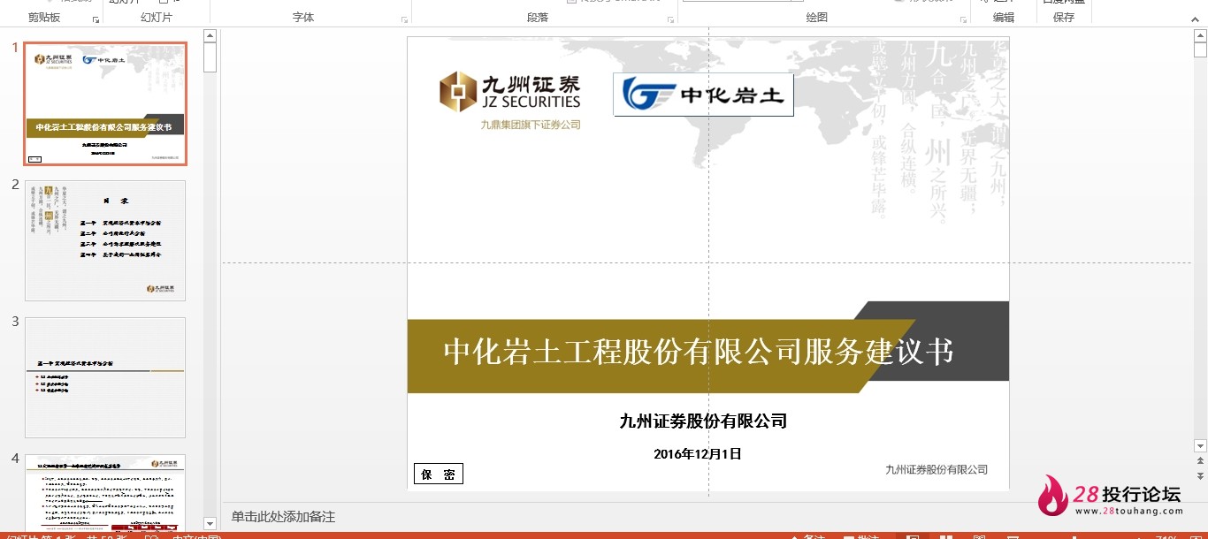Click the thumbnail pane scrollbar thumb
Screen dimensions: 1208x539
click(x=210, y=57)
